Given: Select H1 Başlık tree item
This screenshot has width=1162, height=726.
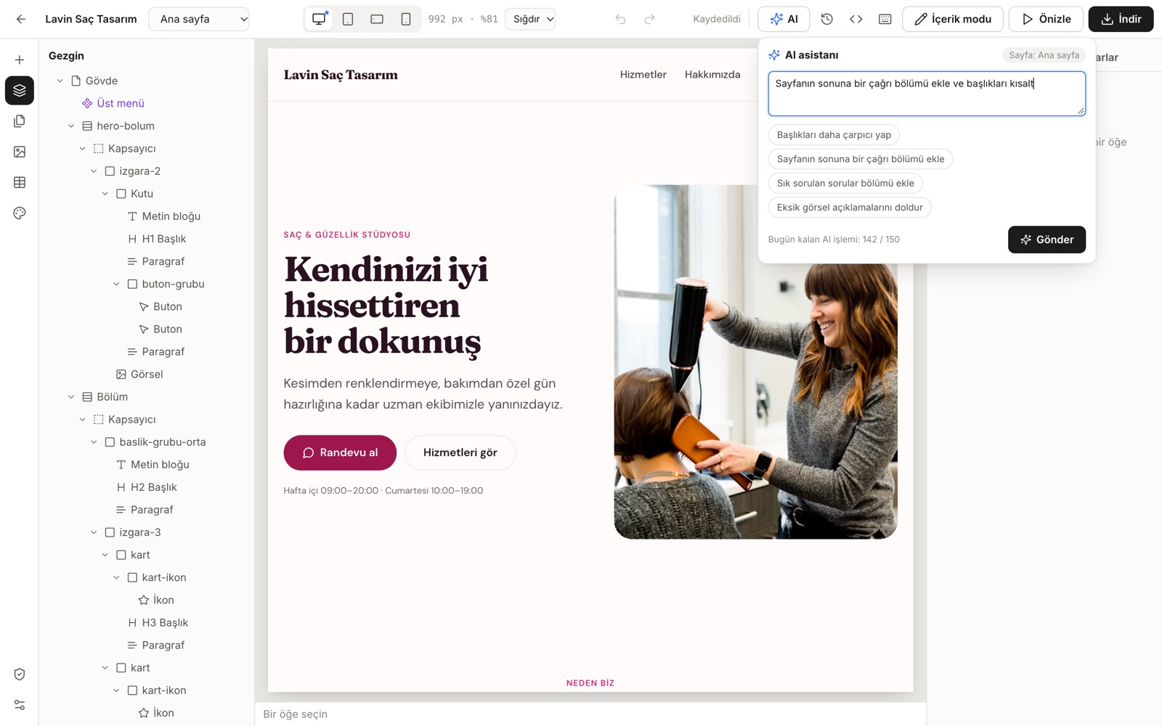Looking at the screenshot, I should coord(164,239).
